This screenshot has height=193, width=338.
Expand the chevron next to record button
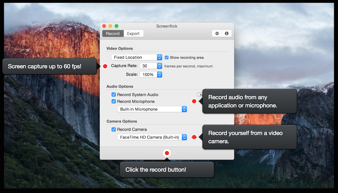tap(174, 153)
